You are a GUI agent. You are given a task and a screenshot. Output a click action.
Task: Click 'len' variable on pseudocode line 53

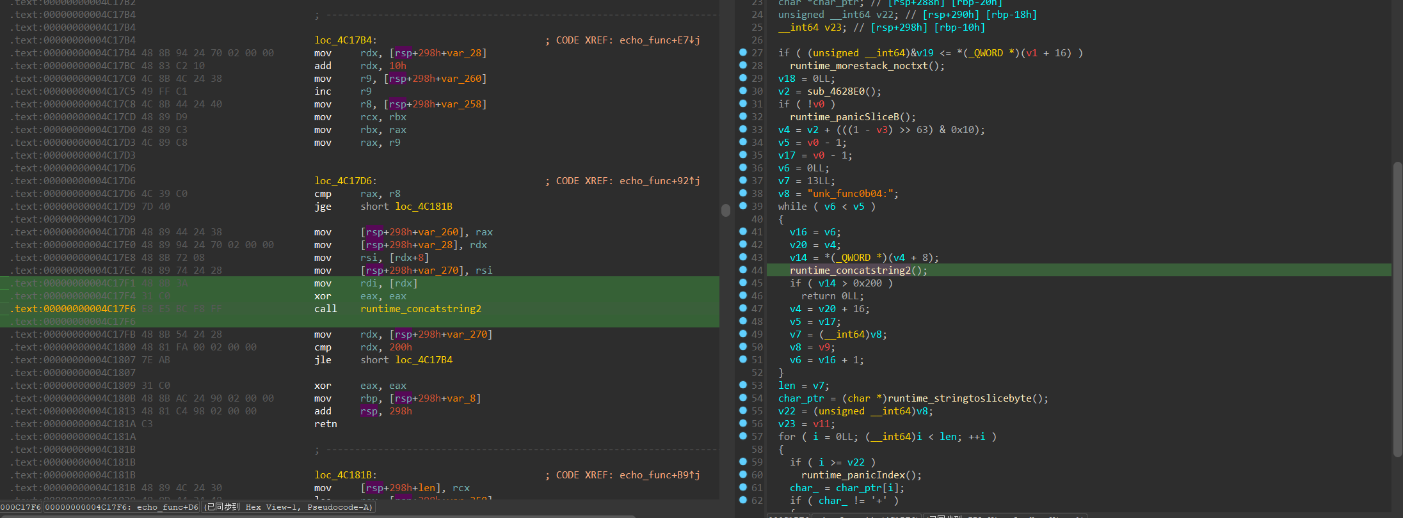(787, 386)
